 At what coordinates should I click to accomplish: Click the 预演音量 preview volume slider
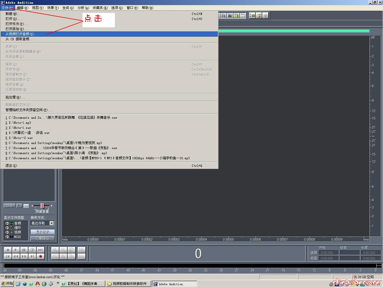(42, 206)
